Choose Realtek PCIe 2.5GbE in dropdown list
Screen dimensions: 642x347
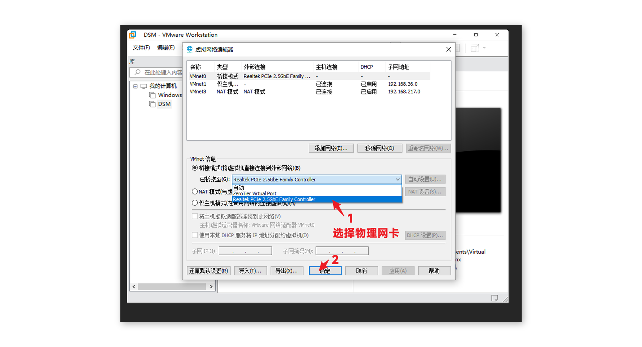317,199
